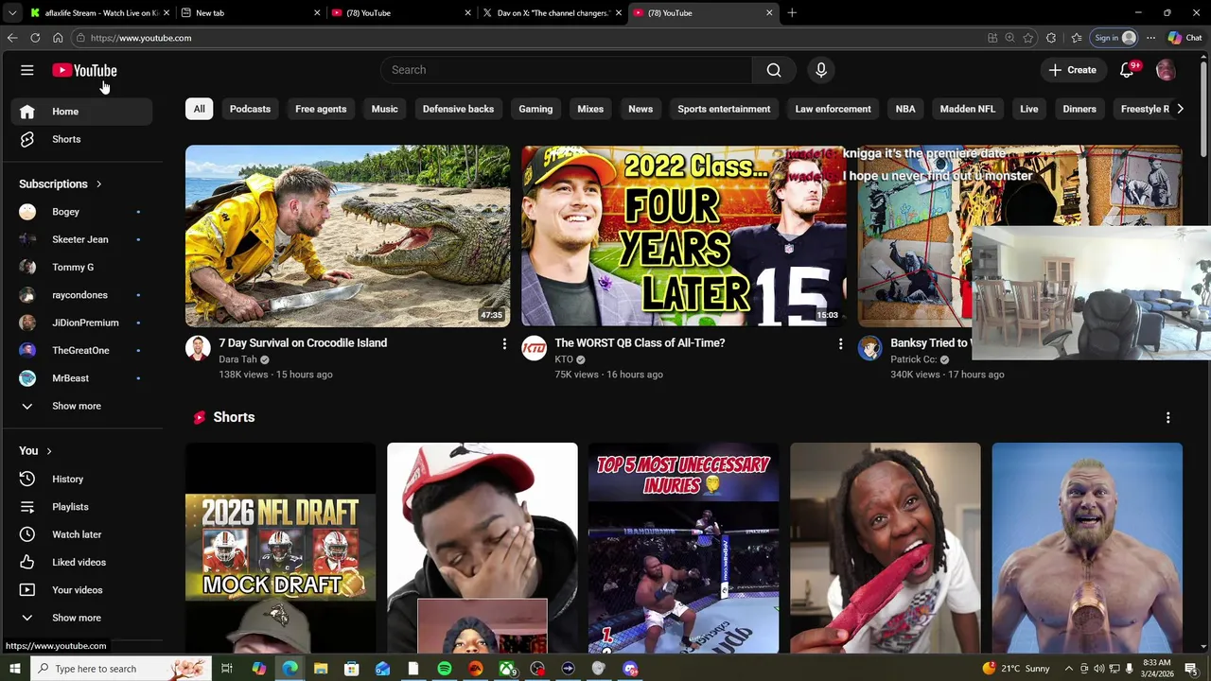Open the Copilot Chat button in the browser
Screen dimensions: 1211x681
pyautogui.click(x=1185, y=38)
